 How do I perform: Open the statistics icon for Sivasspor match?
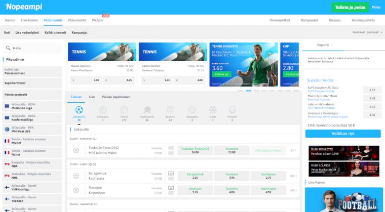(171, 188)
